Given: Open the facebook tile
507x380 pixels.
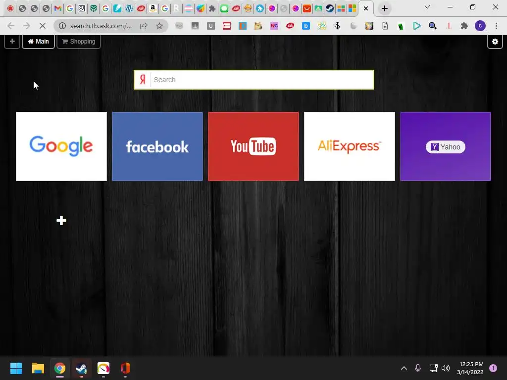Looking at the screenshot, I should pyautogui.click(x=157, y=146).
